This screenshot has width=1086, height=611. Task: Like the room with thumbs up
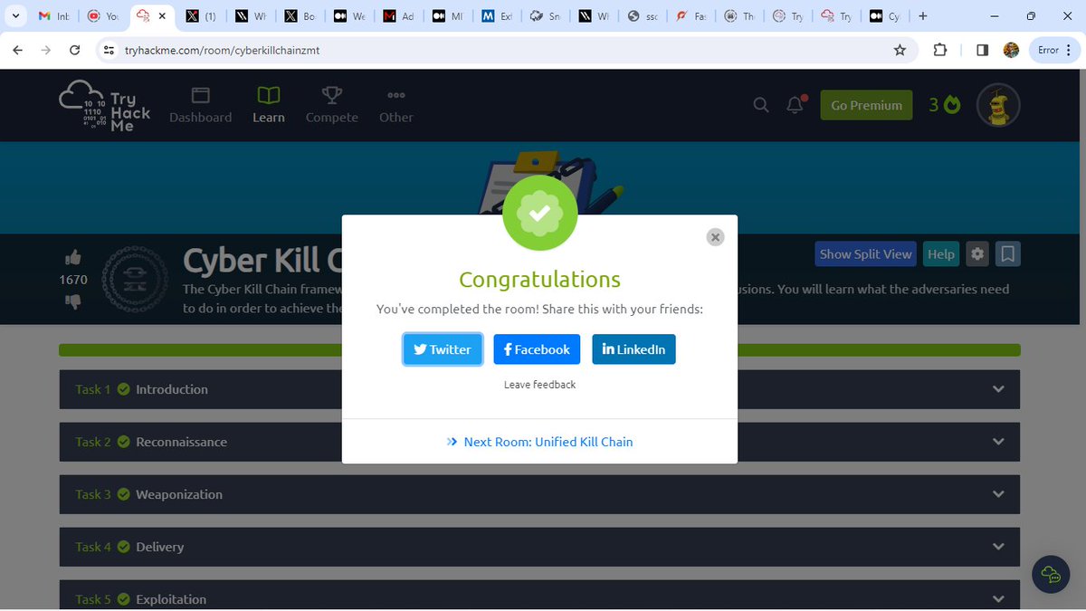[73, 257]
